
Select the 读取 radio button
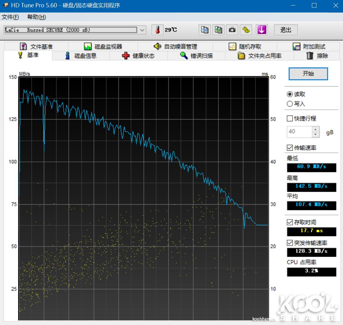click(290, 94)
